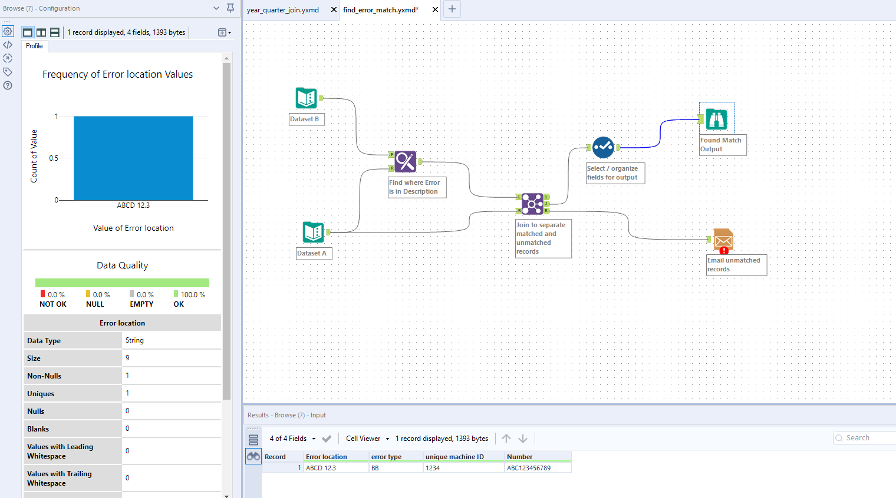Enable the horizontal split layout view

(54, 32)
